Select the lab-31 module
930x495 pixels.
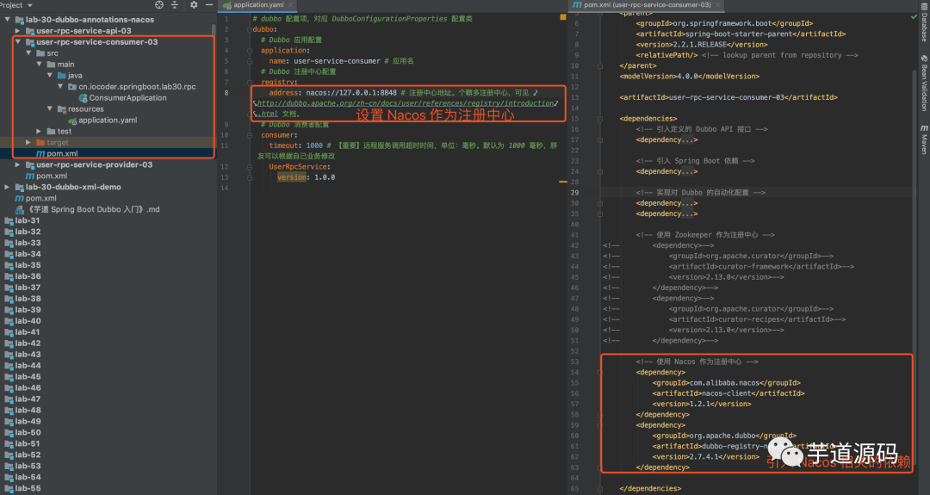[x=28, y=220]
